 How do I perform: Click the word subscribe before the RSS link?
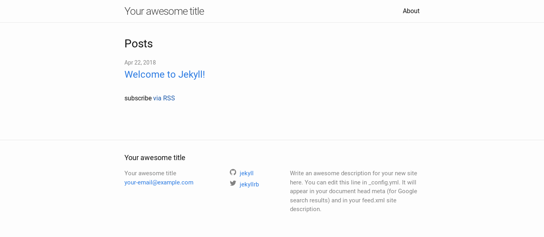[138, 98]
